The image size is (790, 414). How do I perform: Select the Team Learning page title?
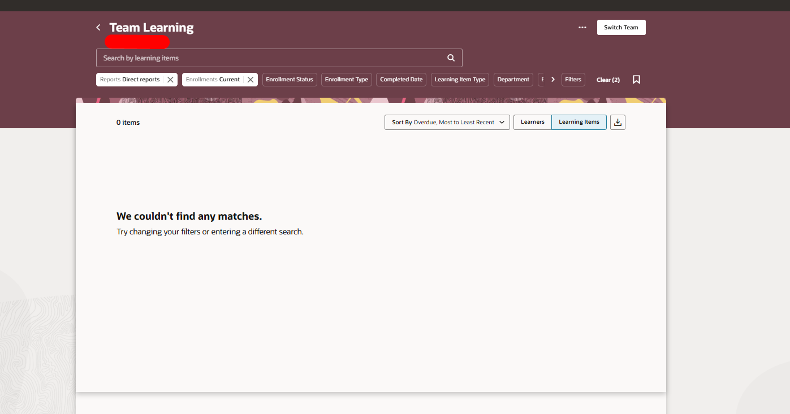152,28
